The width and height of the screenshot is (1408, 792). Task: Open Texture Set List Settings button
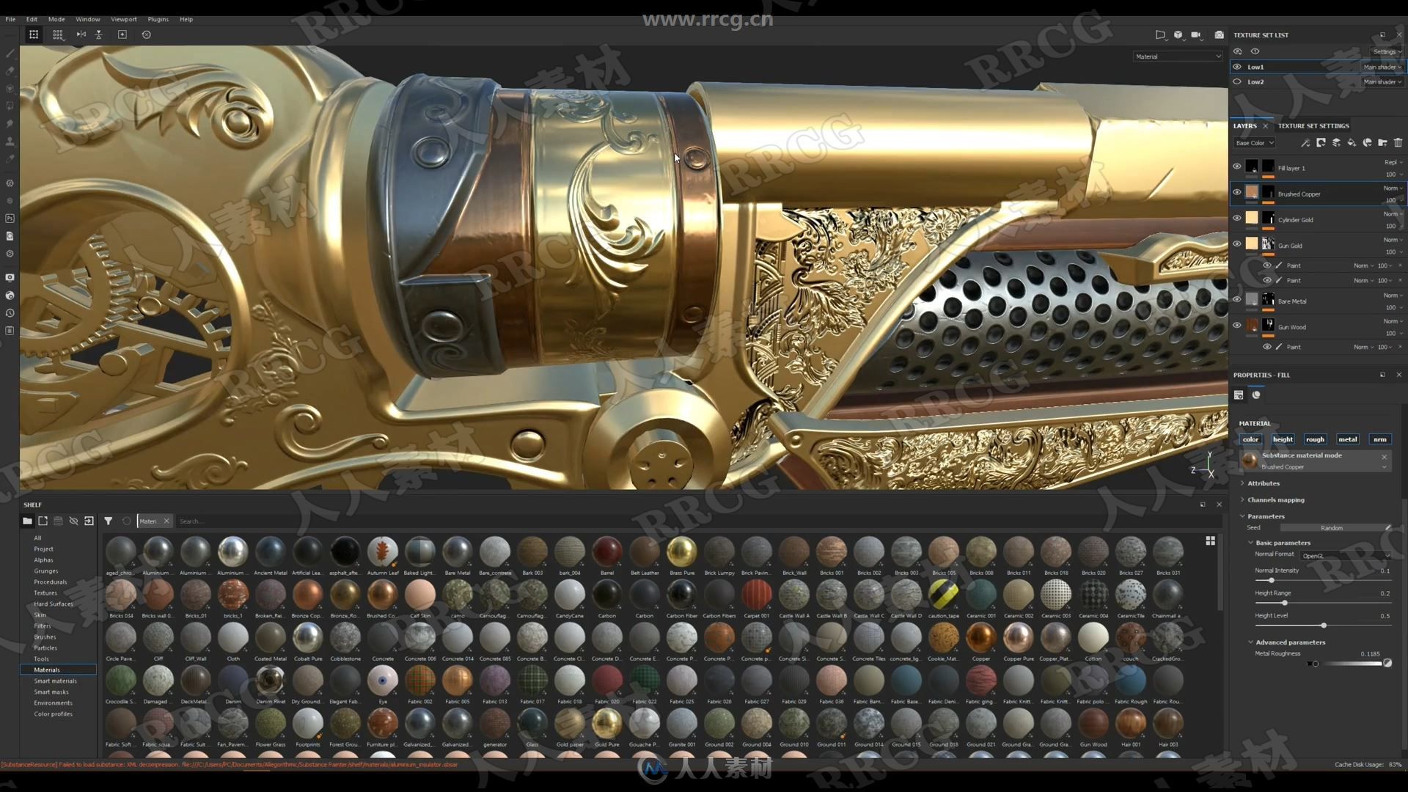pyautogui.click(x=1385, y=52)
